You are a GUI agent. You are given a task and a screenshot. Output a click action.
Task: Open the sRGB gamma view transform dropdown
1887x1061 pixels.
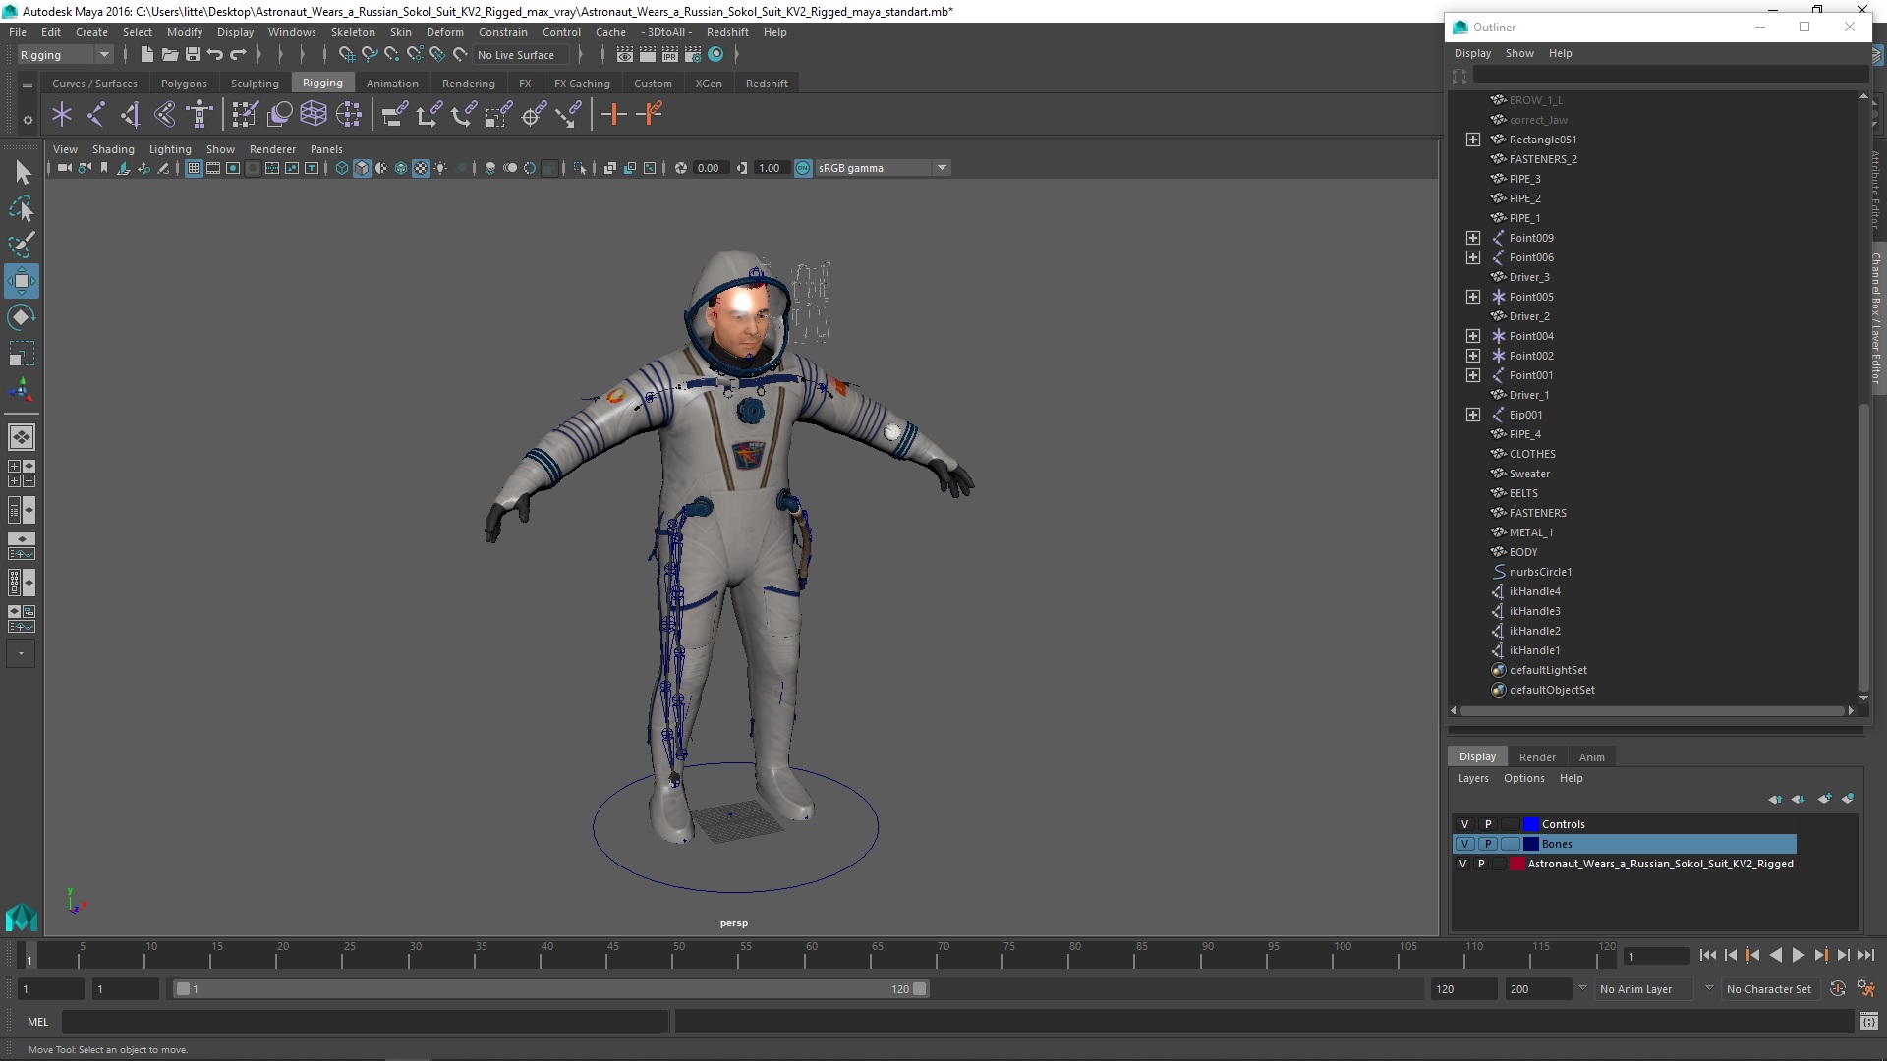click(883, 168)
